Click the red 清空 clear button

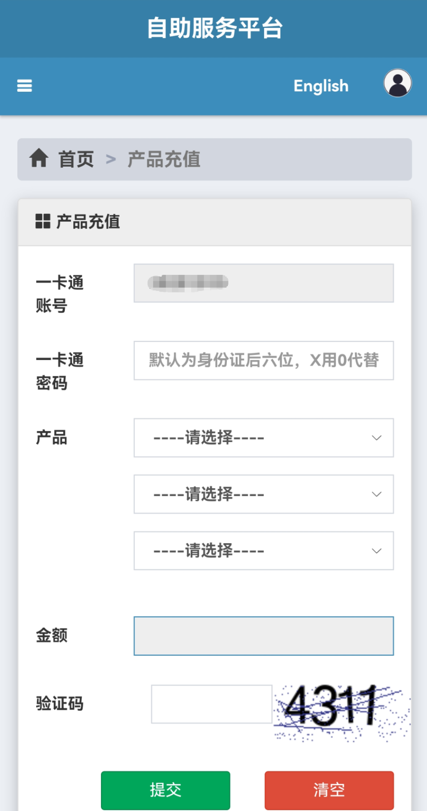pos(329,790)
